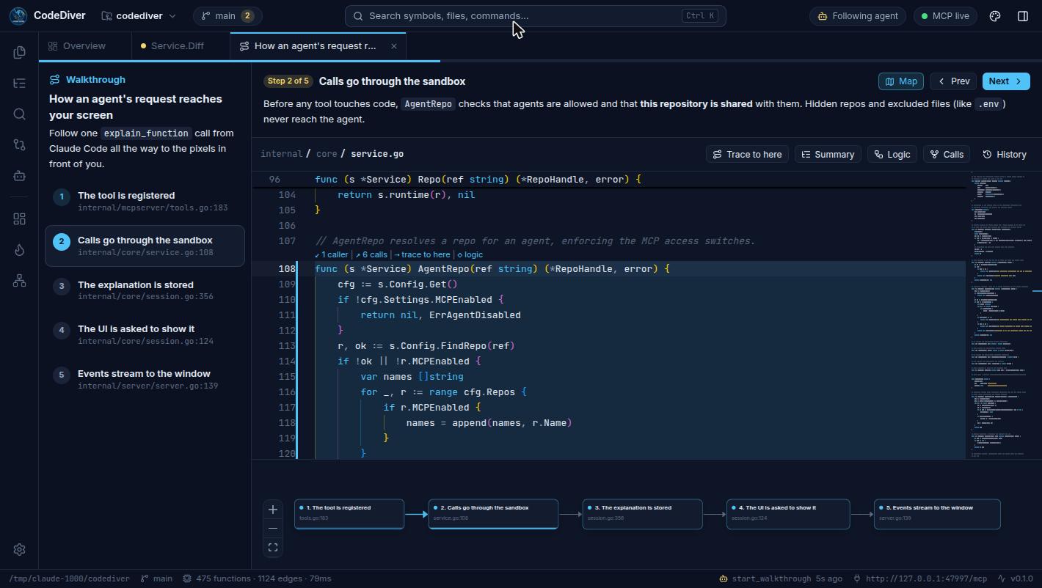Toggle the Map view button
The height and width of the screenshot is (588, 1042).
901,81
